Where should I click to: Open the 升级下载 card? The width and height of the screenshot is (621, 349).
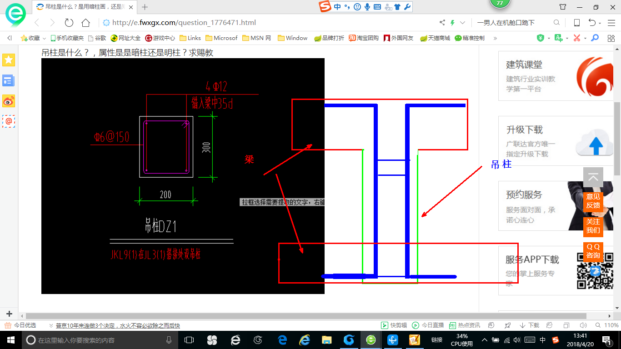coord(556,141)
